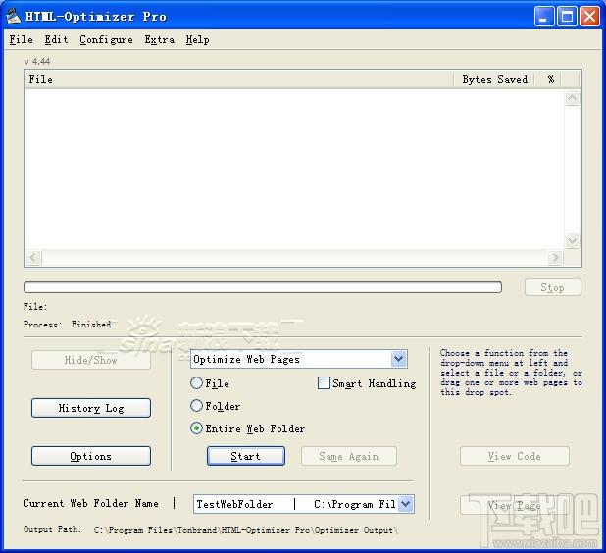Screen dimensions: 606x553
Task: Click the Start button
Action: 246,456
